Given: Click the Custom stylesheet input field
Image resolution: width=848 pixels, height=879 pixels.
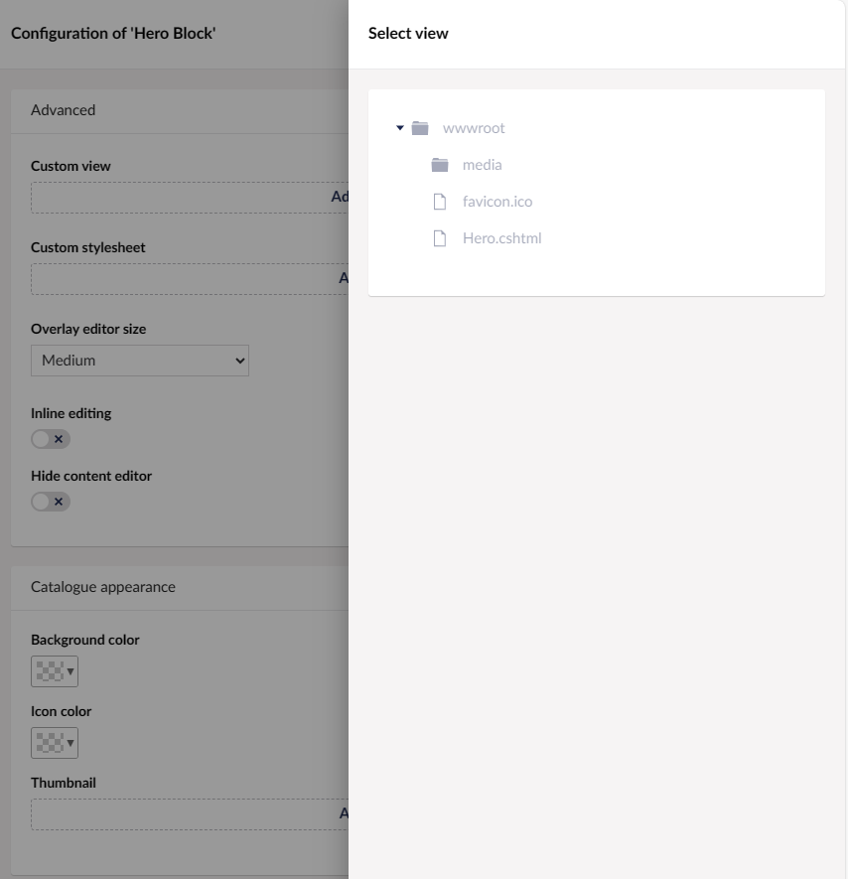Looking at the screenshot, I should (x=179, y=277).
